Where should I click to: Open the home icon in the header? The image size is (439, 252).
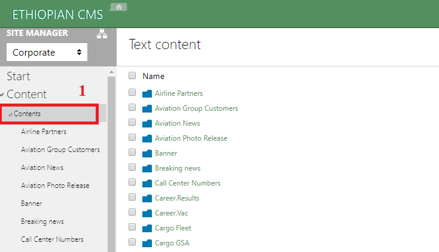coord(118,7)
